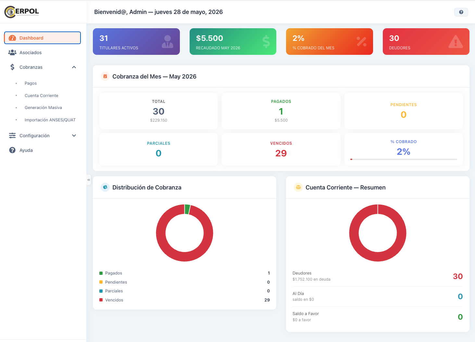Click the Vencidos legend count 29
475x342 pixels.
(x=267, y=300)
